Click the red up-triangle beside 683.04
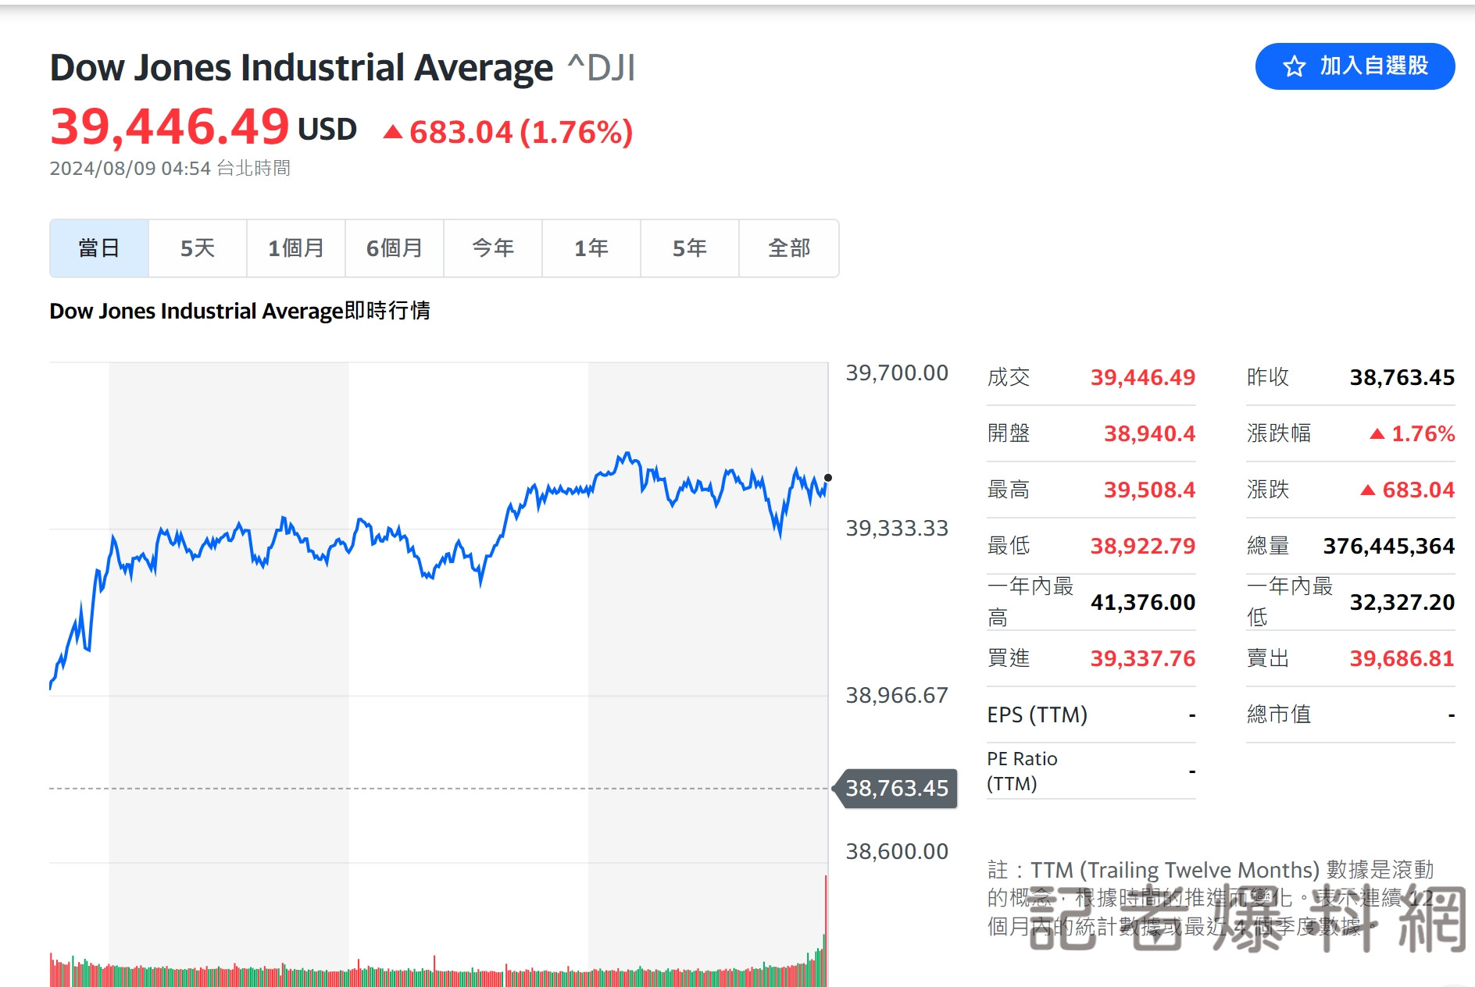1475x987 pixels. point(393,132)
